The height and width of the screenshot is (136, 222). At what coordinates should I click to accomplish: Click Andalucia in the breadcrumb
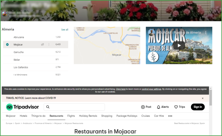click(x=27, y=123)
